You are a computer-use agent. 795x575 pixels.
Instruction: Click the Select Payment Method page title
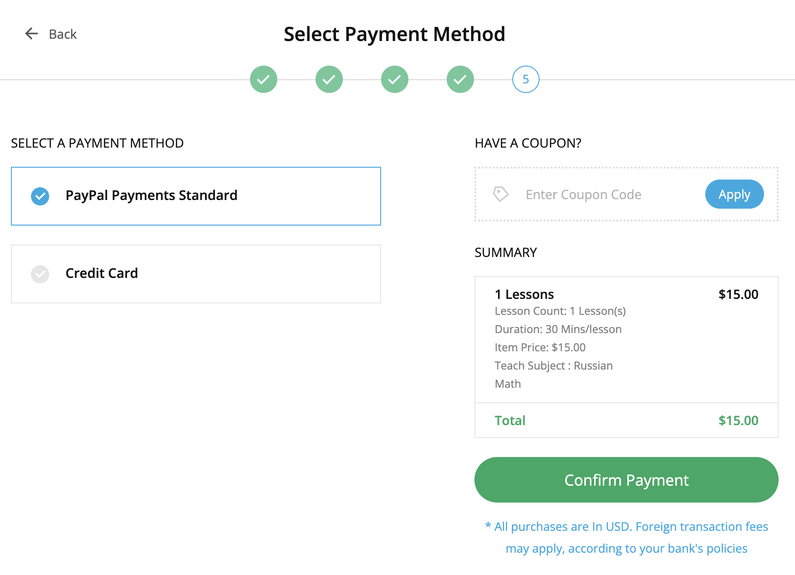tap(394, 34)
